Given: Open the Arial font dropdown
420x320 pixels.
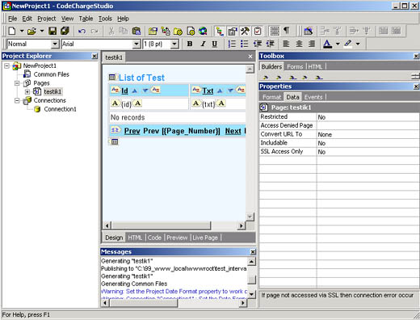Looking at the screenshot, I should (x=136, y=44).
